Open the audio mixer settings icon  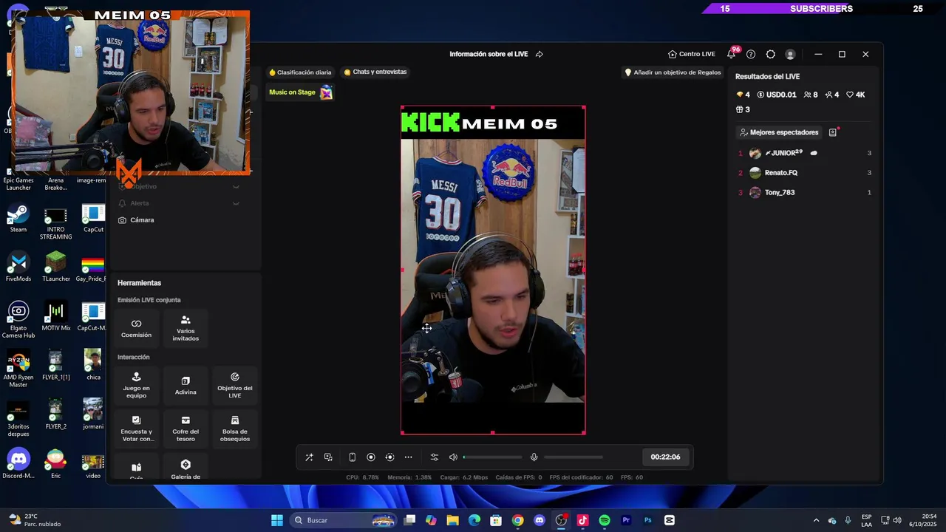435,457
